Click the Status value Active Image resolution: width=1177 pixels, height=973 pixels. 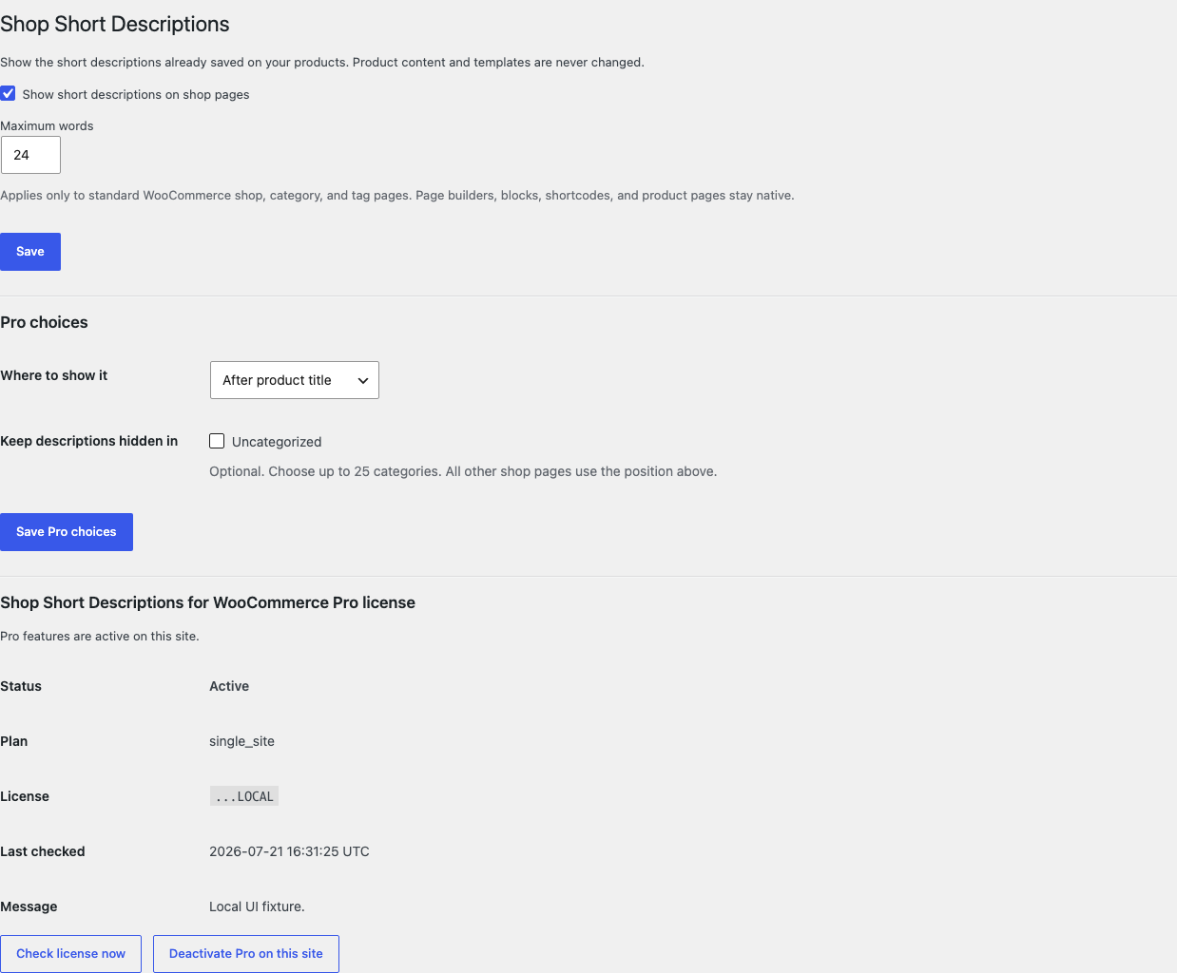click(x=229, y=686)
